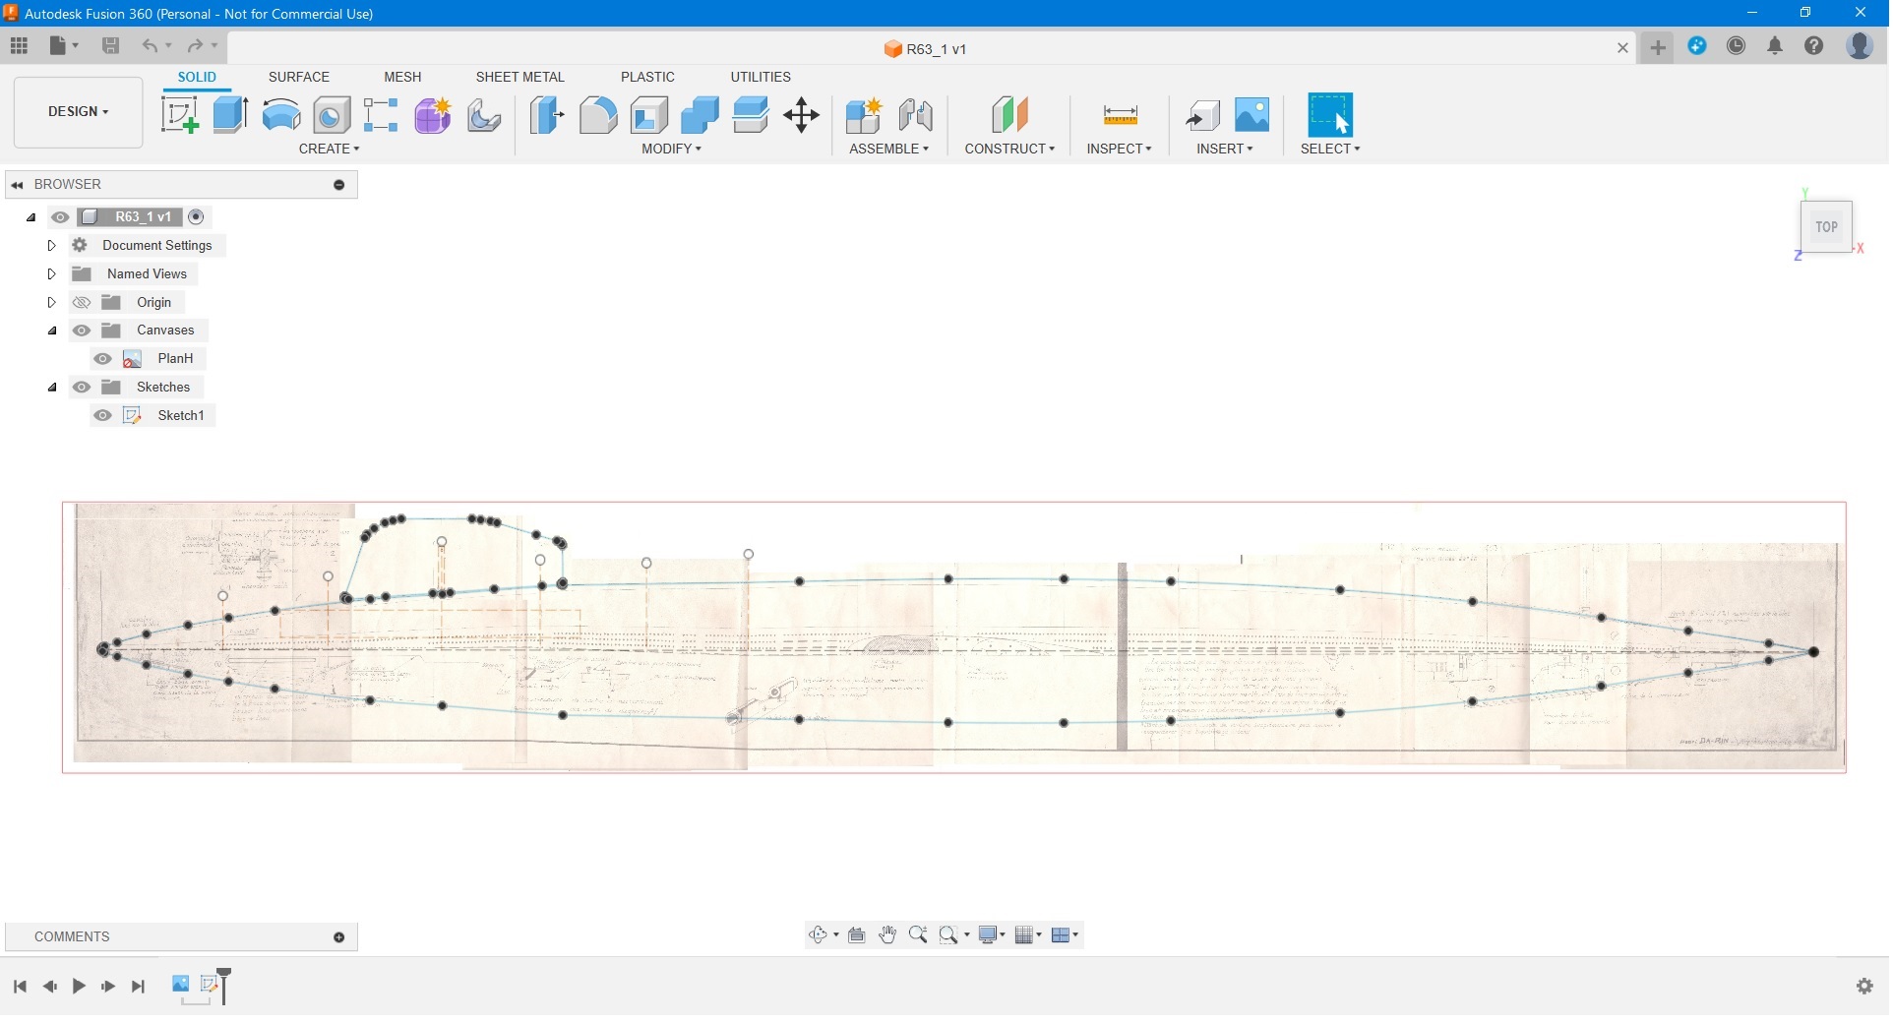Toggle visibility of Sketch1

pyautogui.click(x=102, y=416)
